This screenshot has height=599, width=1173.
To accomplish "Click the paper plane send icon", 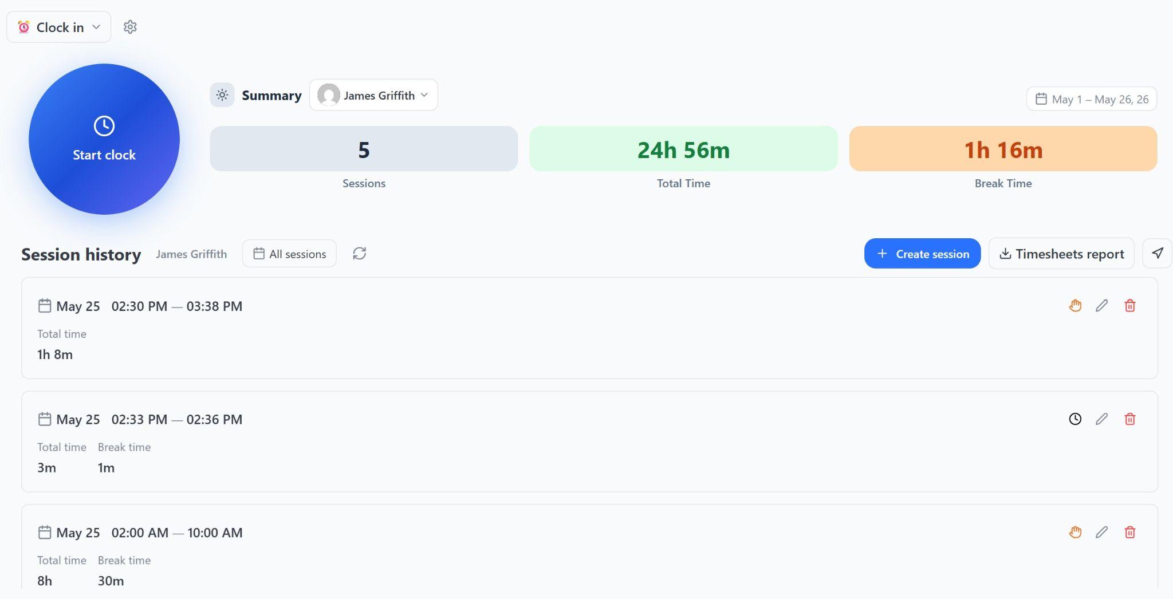I will pos(1158,253).
